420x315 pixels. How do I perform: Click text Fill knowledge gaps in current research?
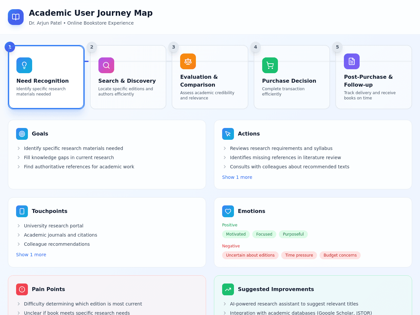pyautogui.click(x=69, y=157)
